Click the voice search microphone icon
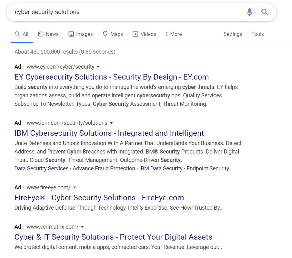This screenshot has width=292, height=258. [x=250, y=12]
